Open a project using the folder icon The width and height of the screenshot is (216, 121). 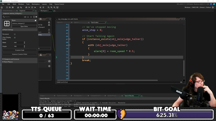click(x=10, y=7)
